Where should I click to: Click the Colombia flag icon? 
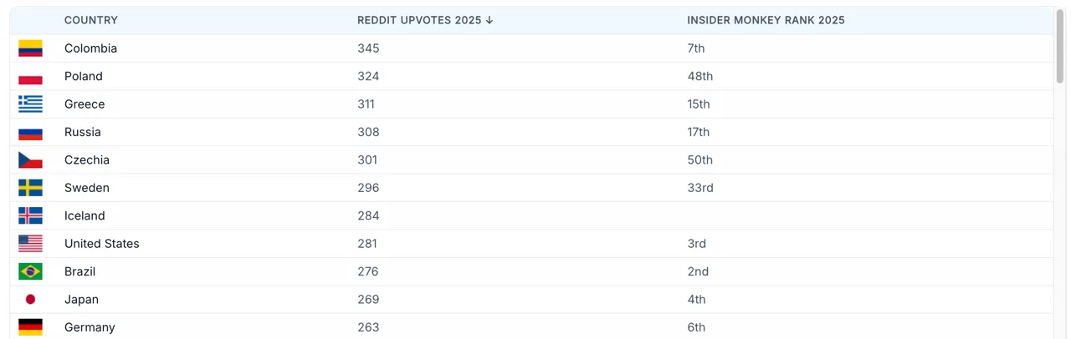pos(30,48)
